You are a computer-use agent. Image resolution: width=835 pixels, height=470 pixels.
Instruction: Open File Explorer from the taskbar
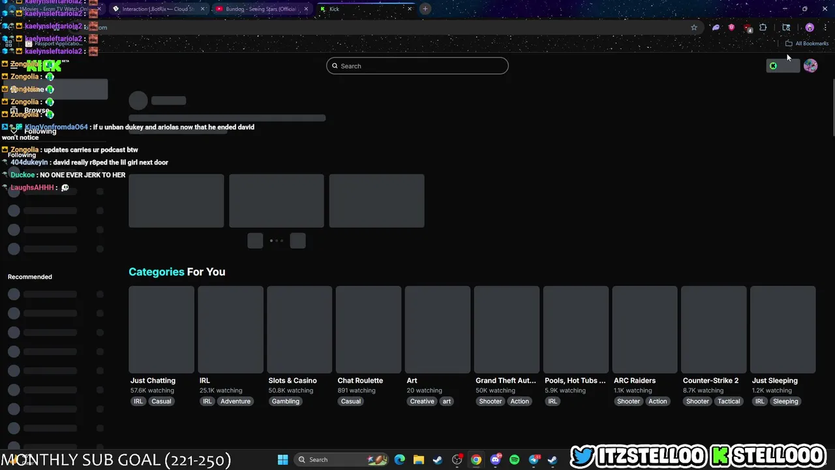pos(419,460)
